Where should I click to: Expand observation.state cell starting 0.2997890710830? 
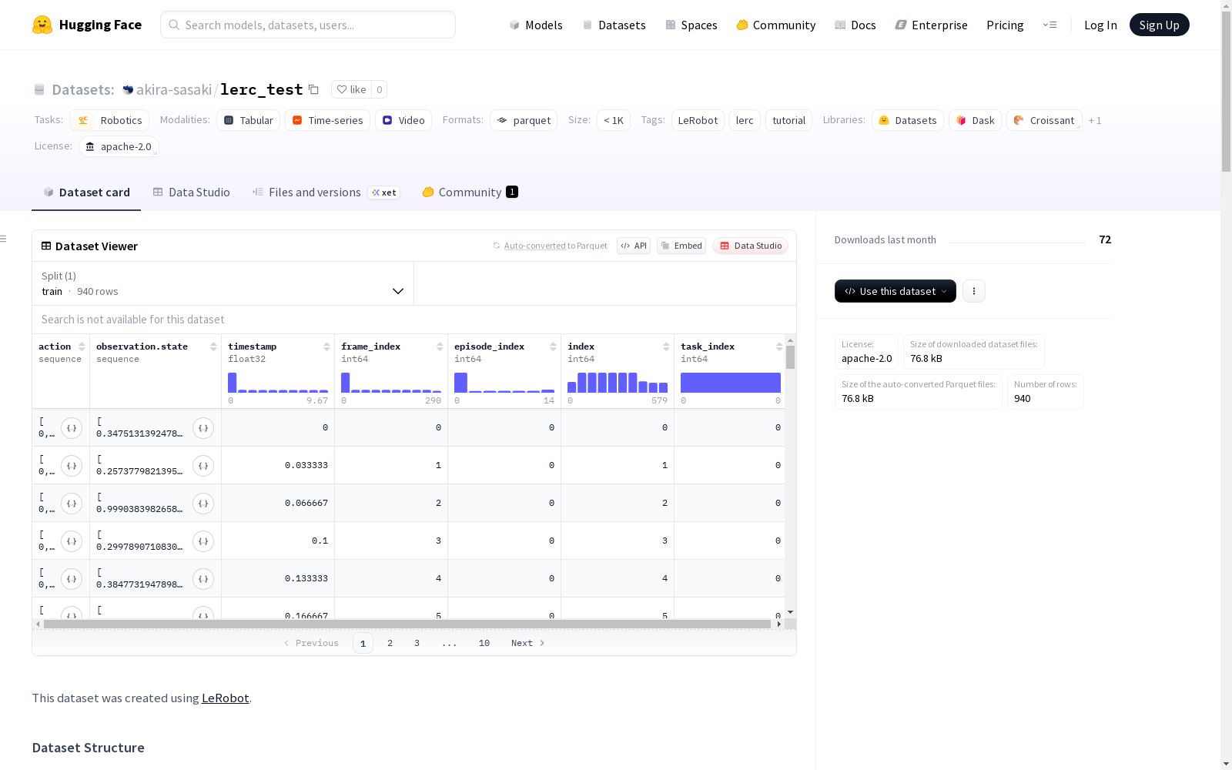(203, 541)
